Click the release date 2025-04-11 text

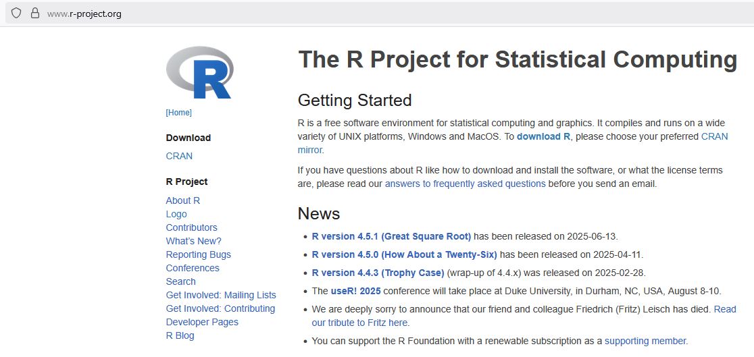(618, 254)
